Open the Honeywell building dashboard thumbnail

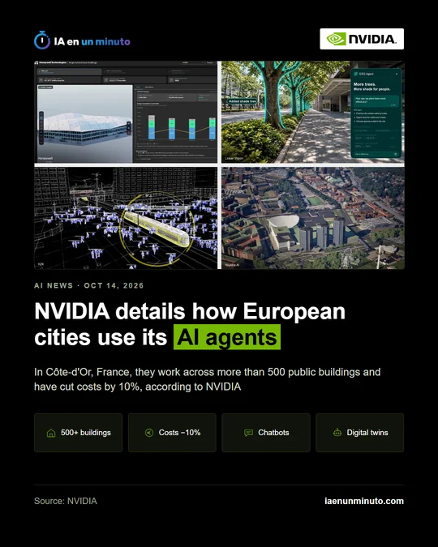126,112
